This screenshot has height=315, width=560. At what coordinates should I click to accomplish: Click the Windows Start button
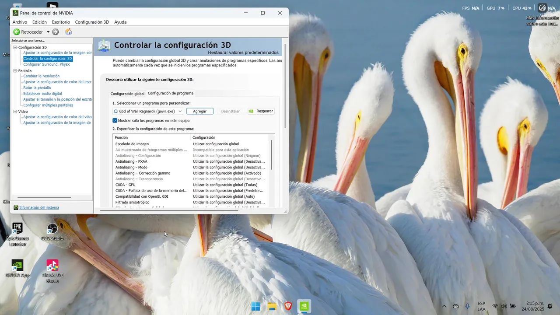click(256, 306)
